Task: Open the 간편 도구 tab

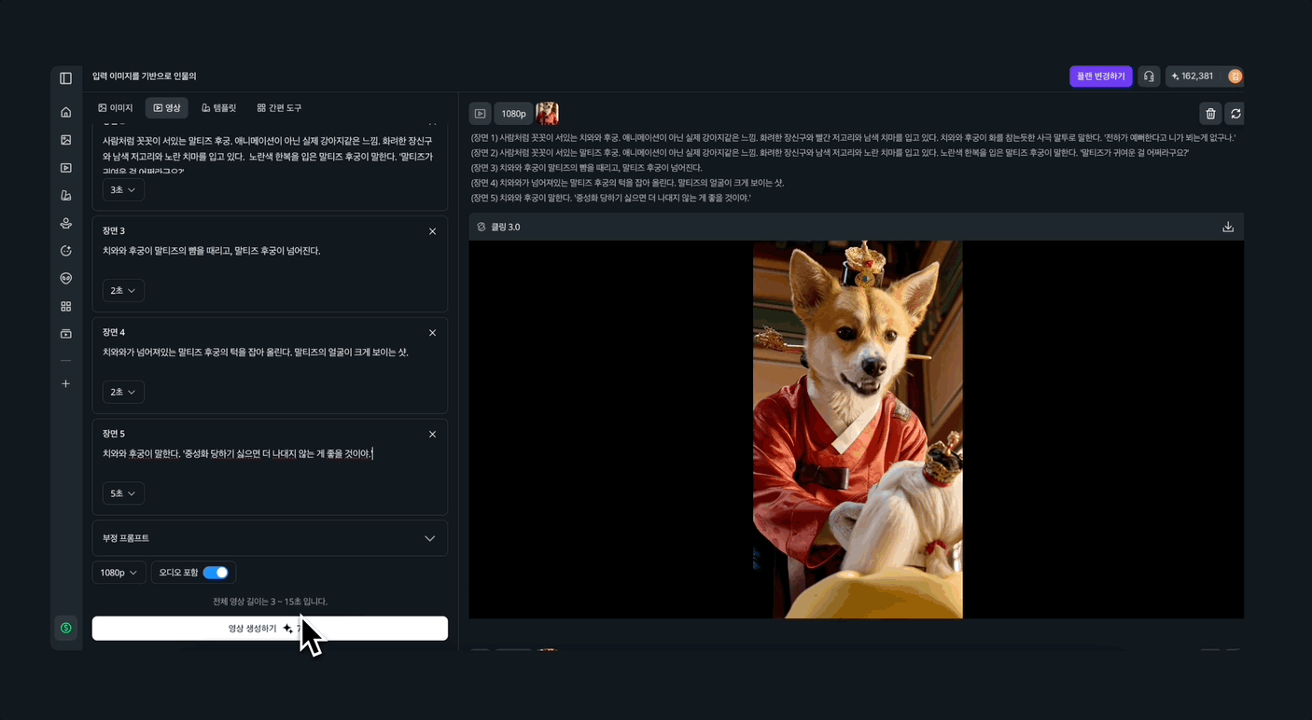Action: click(x=279, y=108)
